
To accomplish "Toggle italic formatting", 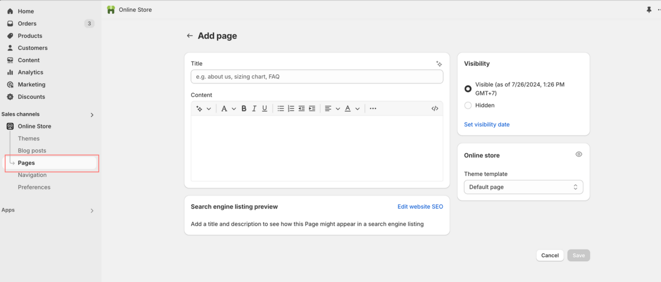I will point(254,109).
